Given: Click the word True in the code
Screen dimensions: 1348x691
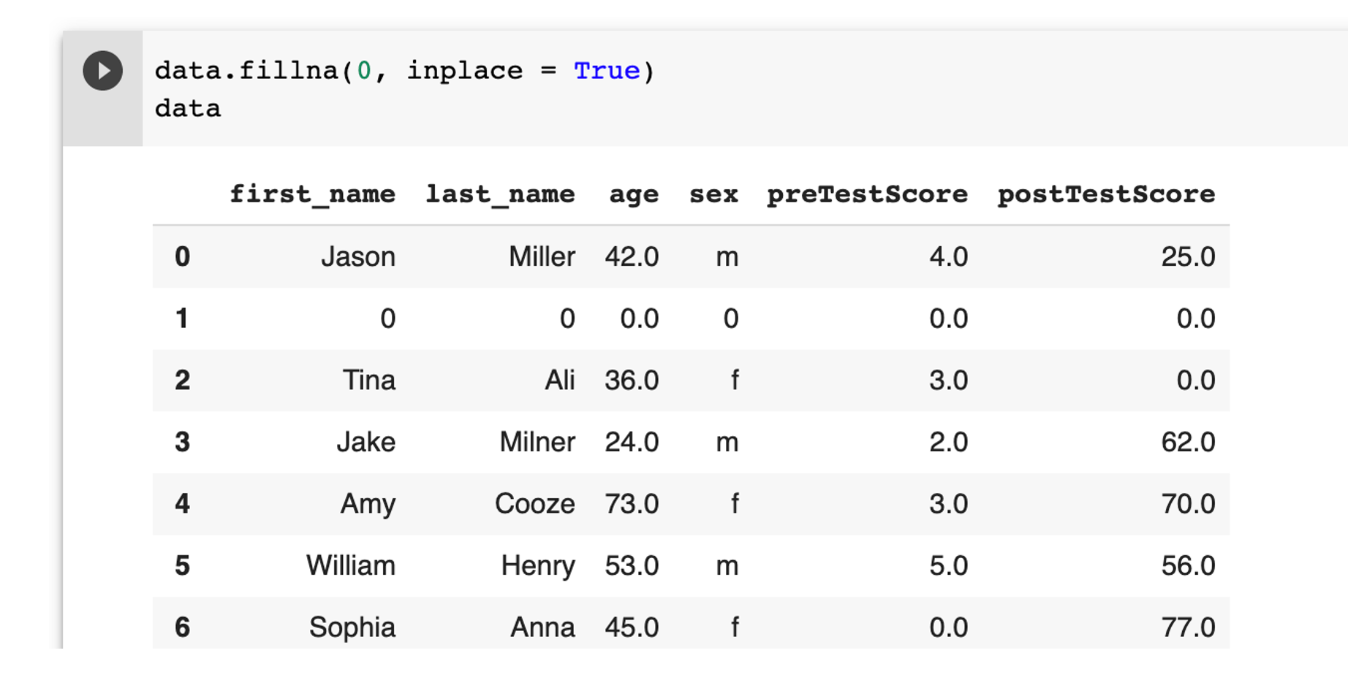Looking at the screenshot, I should tap(605, 70).
